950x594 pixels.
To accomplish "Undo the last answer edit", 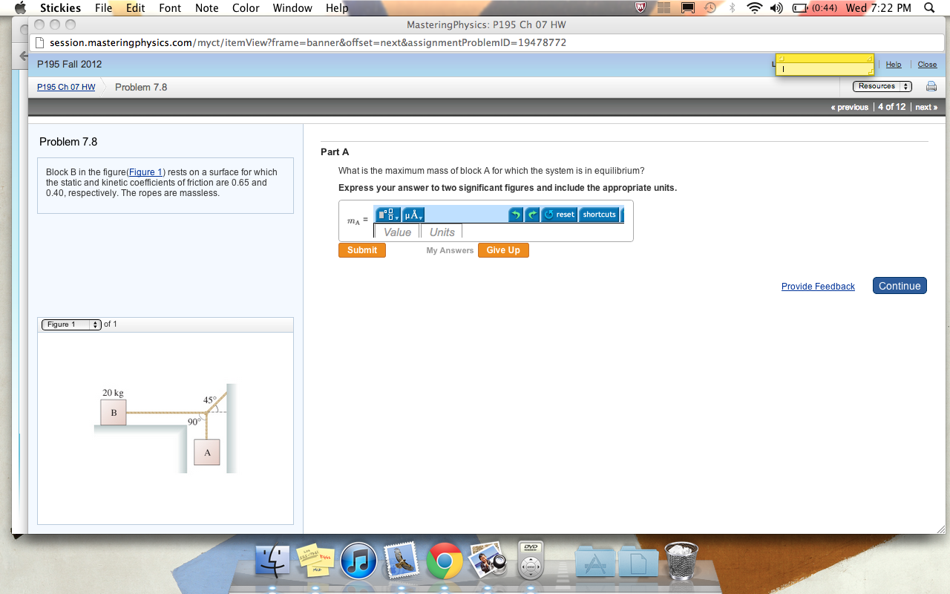I will [516, 215].
